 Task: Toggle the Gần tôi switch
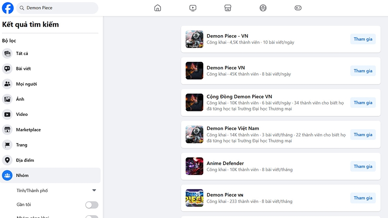92,205
